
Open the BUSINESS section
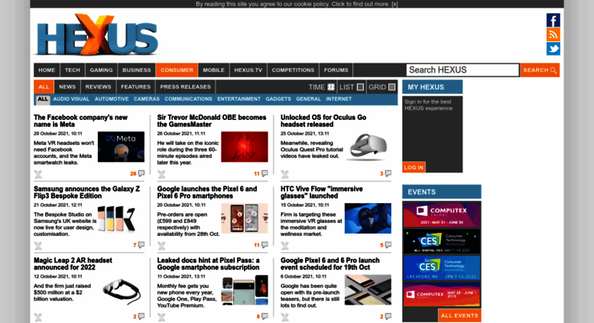(136, 70)
